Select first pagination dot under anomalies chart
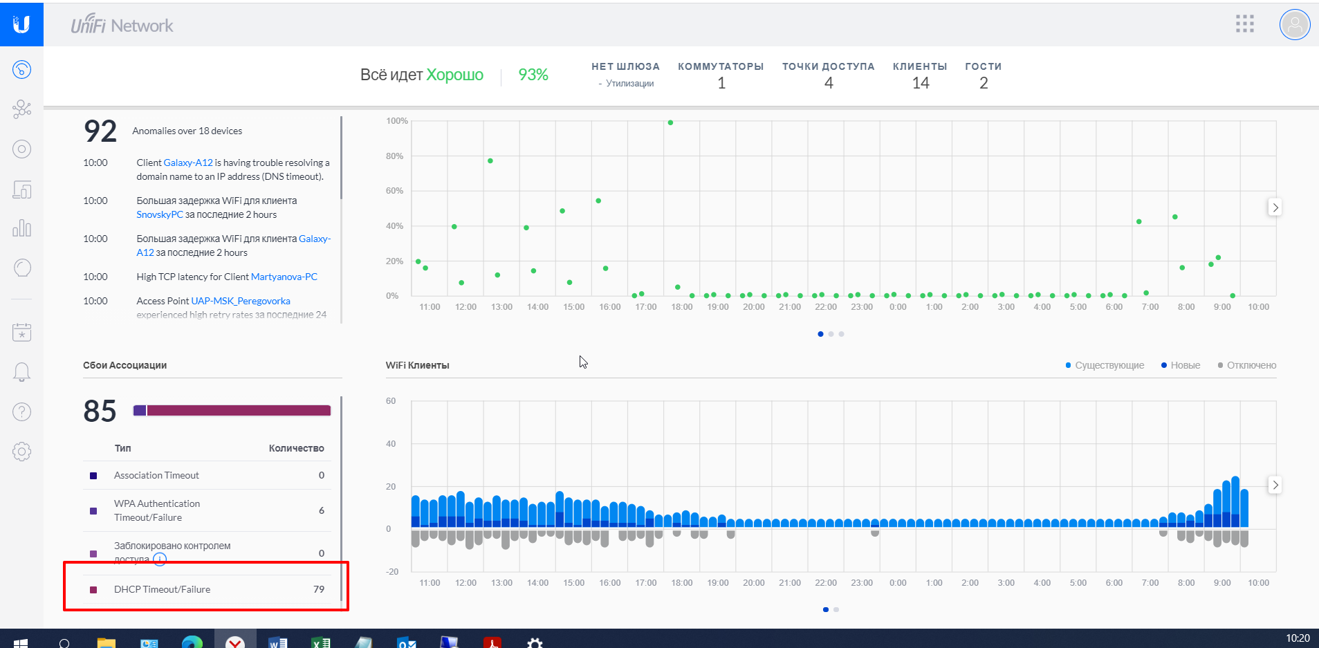 point(820,334)
